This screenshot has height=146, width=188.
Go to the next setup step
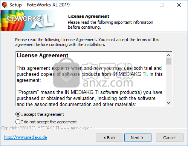coord(138,138)
